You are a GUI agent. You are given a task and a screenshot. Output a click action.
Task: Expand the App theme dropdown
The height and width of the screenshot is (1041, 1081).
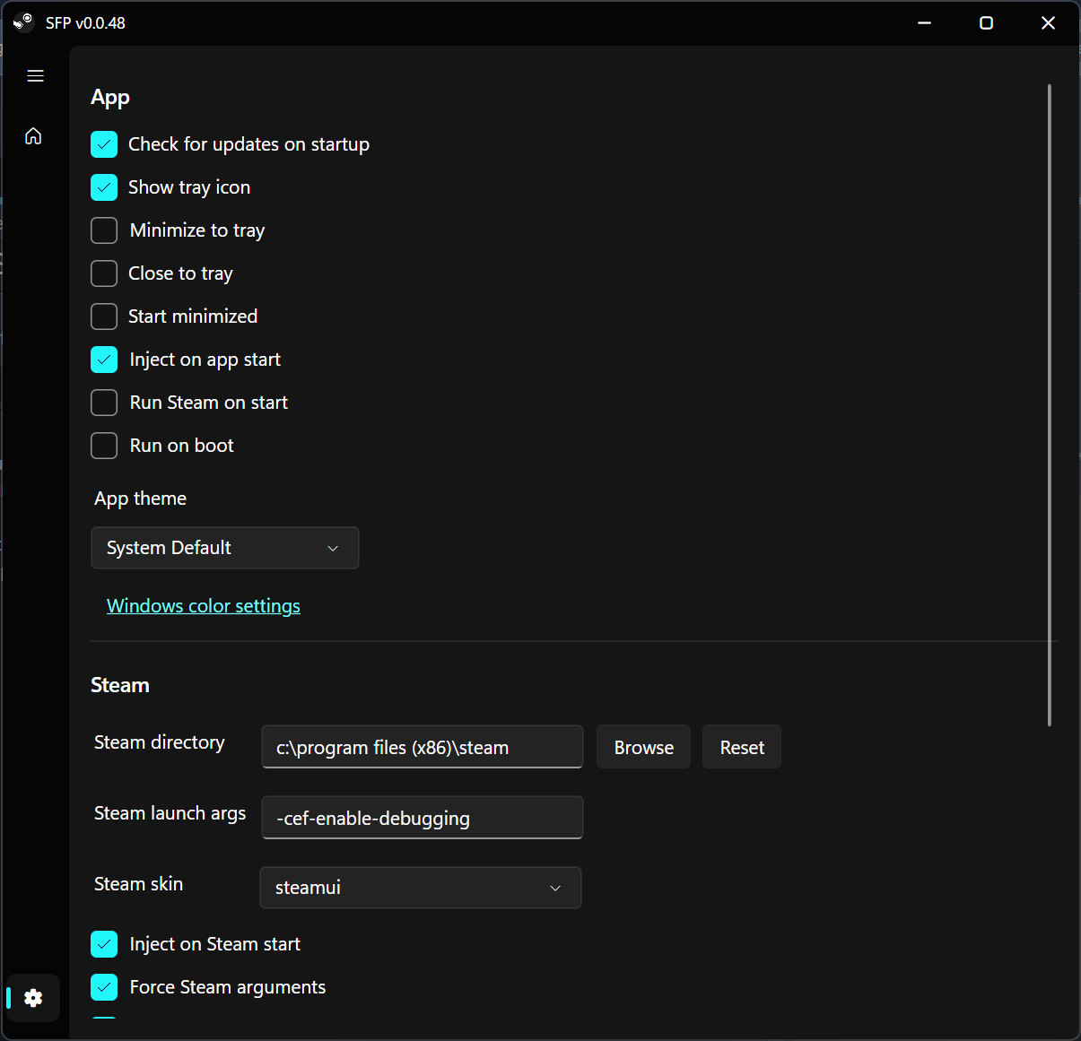click(224, 548)
